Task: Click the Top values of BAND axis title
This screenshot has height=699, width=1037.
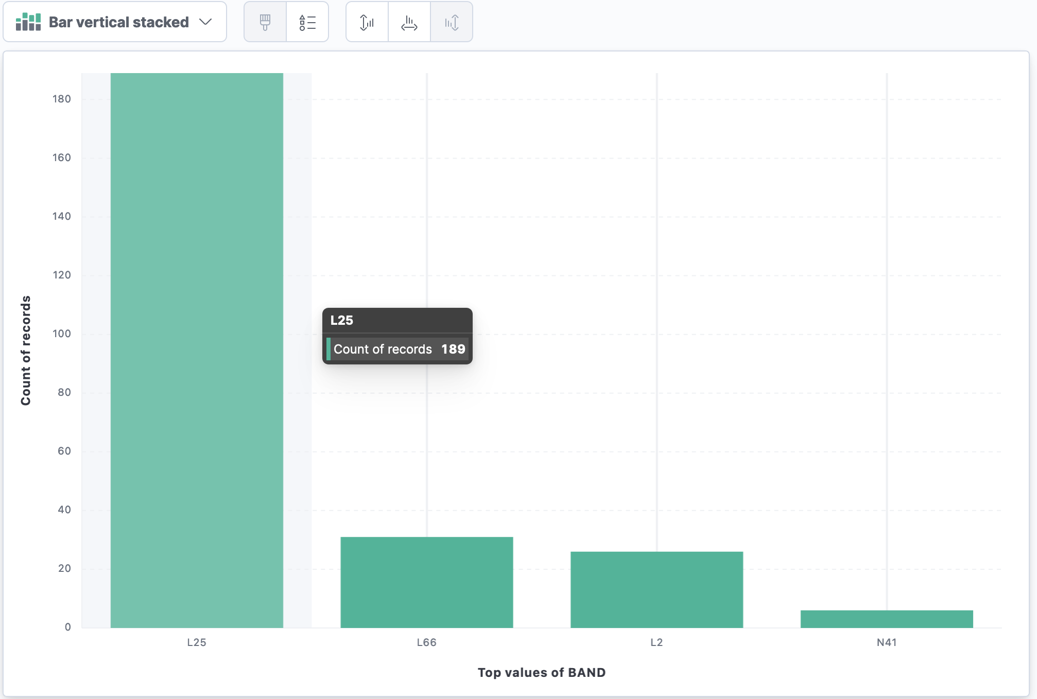Action: click(x=542, y=673)
